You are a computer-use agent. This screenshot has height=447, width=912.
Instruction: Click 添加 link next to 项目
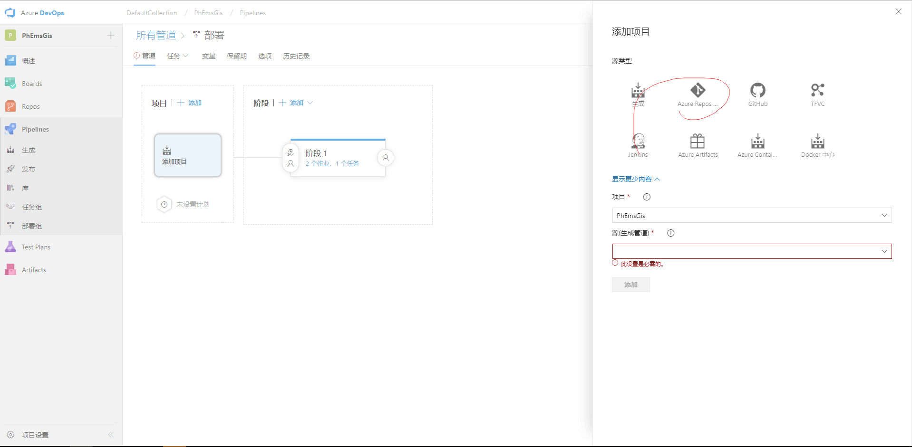(190, 103)
